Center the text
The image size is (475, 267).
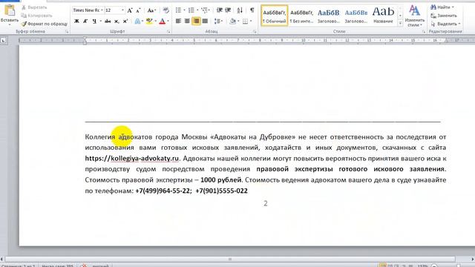(187, 22)
